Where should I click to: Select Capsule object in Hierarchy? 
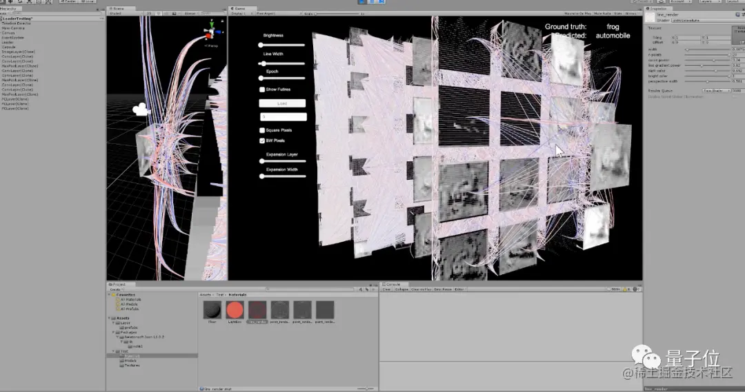coord(8,47)
